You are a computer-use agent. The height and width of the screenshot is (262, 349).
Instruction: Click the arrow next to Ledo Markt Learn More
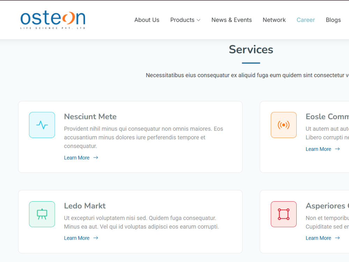(96, 238)
